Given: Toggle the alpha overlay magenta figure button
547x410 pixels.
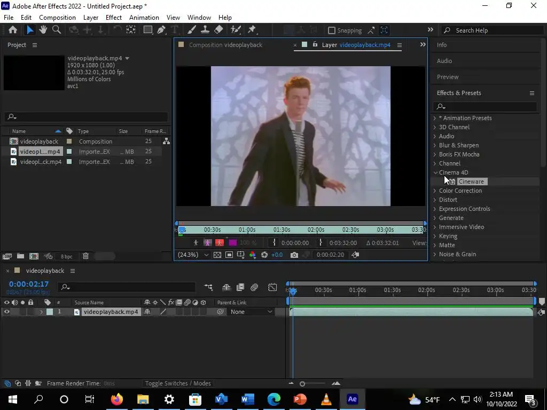Looking at the screenshot, I should click(x=208, y=243).
